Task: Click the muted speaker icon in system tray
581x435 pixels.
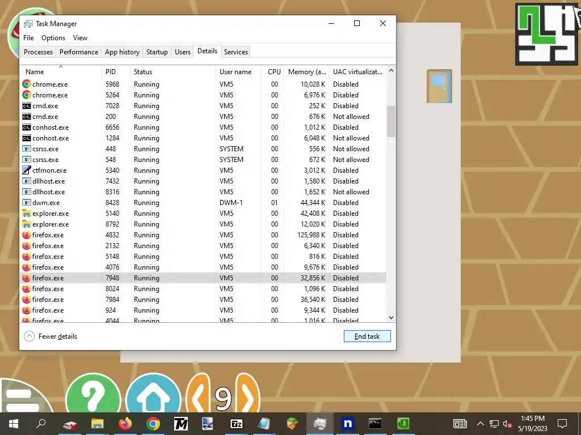Action: click(x=508, y=424)
